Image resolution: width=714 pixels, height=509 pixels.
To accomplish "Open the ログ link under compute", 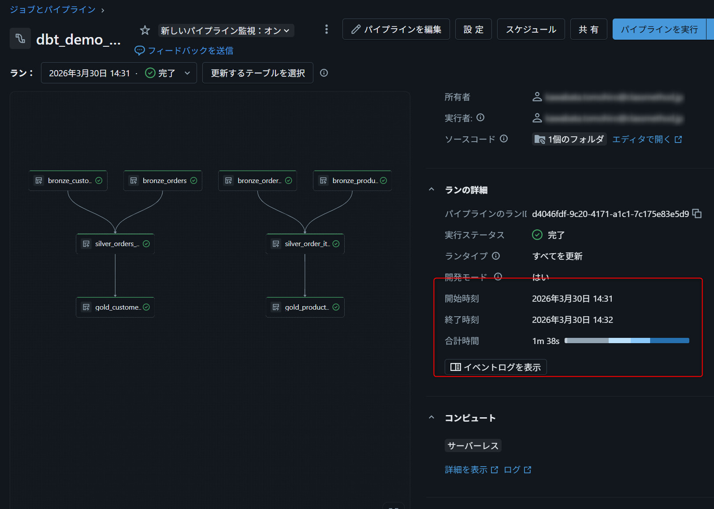I will pyautogui.click(x=517, y=470).
